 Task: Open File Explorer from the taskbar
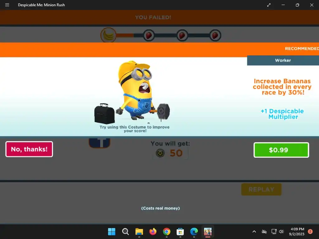pos(139,232)
